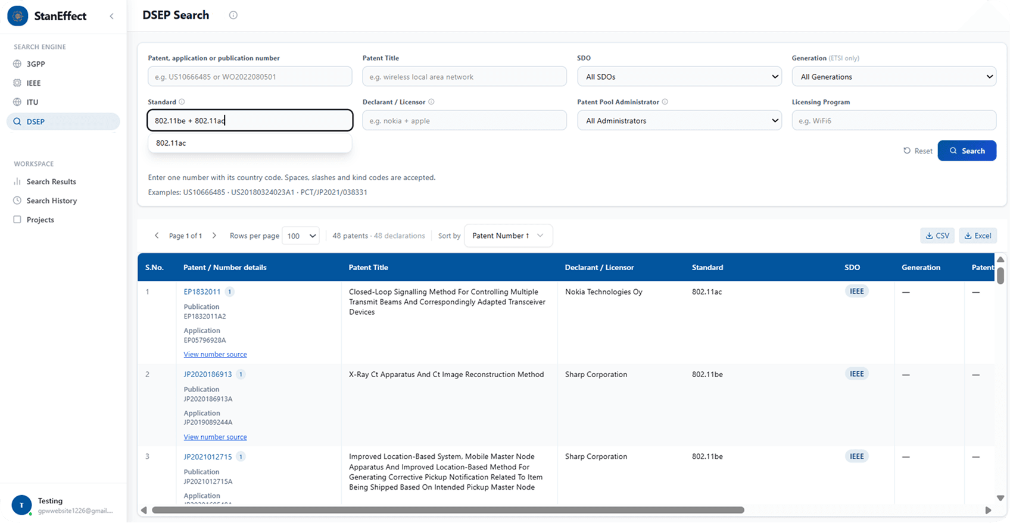
Task: Open the IEEE search engine
Action: pos(63,83)
